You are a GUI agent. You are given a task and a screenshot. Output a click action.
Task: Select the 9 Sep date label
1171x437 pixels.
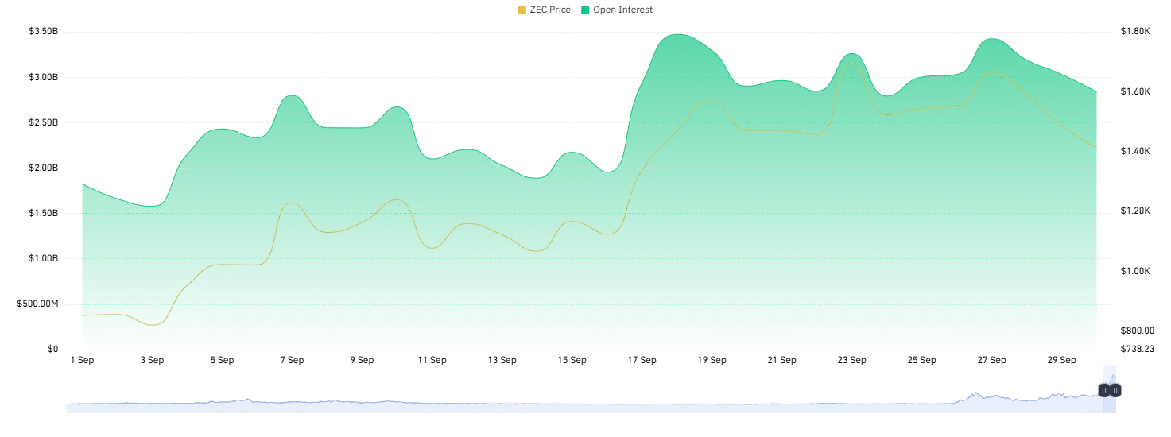pos(362,360)
